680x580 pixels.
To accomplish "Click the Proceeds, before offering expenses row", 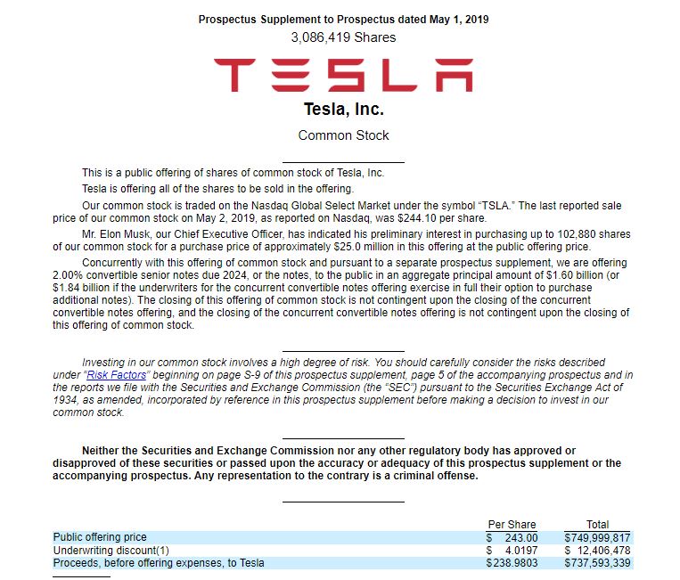I will pos(342,563).
